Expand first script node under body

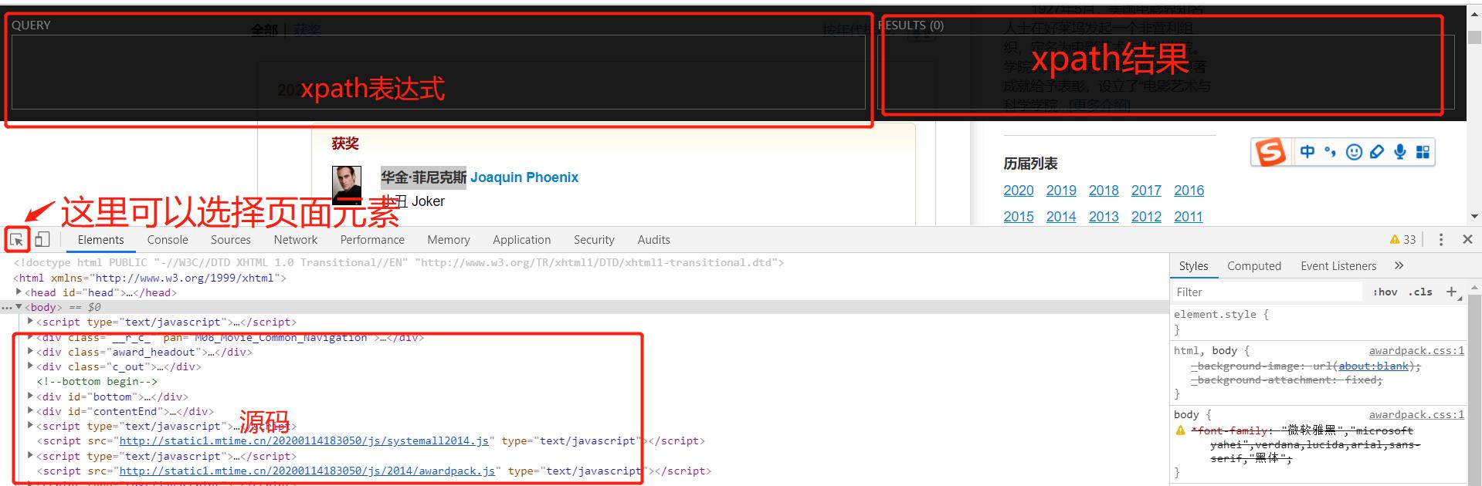[31, 322]
